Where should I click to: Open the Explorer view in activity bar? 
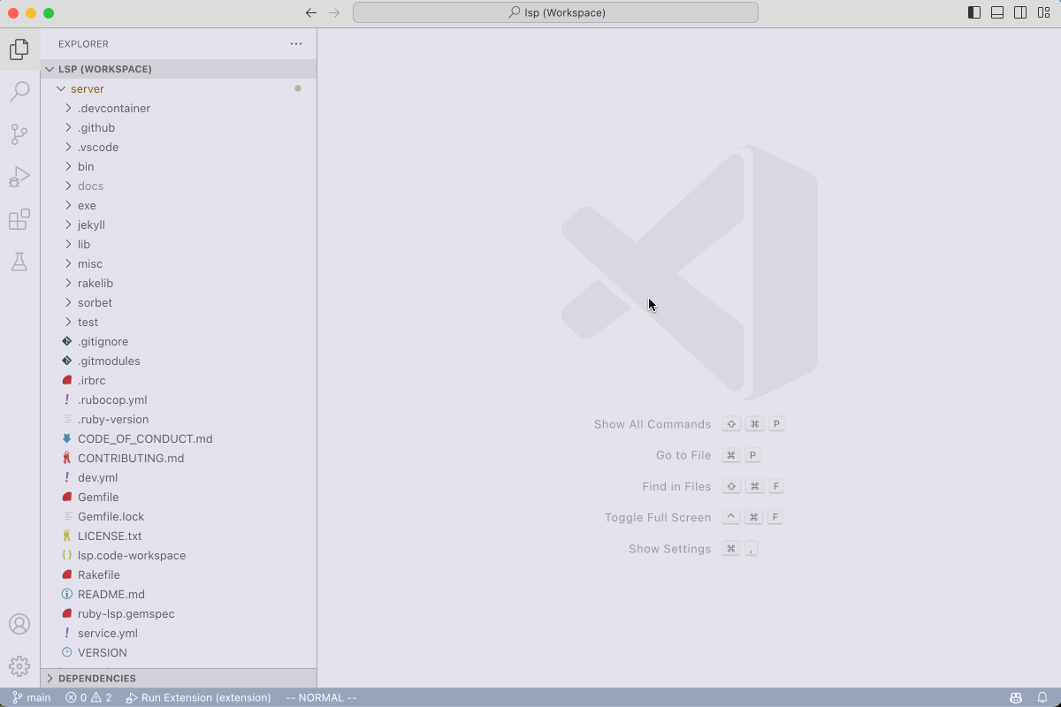(19, 49)
